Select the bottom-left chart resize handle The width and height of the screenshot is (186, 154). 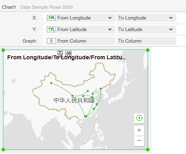(3, 150)
